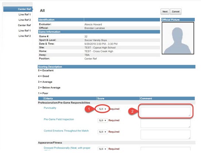
Task: Click TEST - Cross Creek High home value
Action: (x=99, y=51)
